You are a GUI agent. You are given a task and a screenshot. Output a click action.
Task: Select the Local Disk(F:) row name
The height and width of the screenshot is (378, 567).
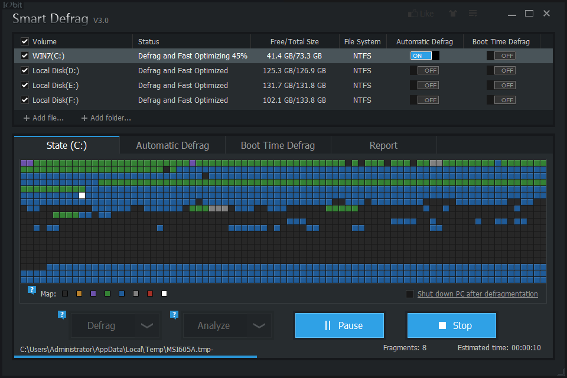coord(56,100)
